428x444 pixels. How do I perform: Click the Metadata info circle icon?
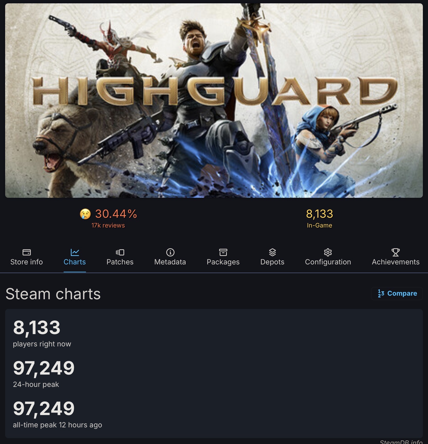tap(170, 252)
